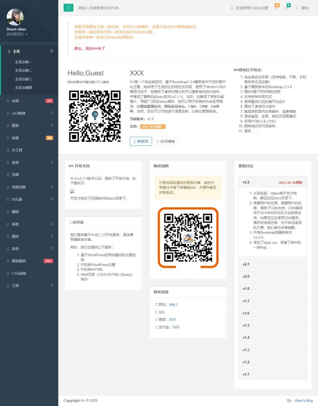Viewport: 318px width, 406px height.
Task: Expand the 工具 sidebar submenu
Action: tap(51, 285)
